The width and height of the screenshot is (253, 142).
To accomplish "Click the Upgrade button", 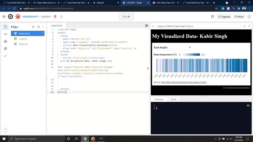I will point(224,17).
